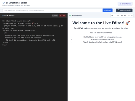Click the 'Welcome to the Live Editor!' heading

pos(101,23)
